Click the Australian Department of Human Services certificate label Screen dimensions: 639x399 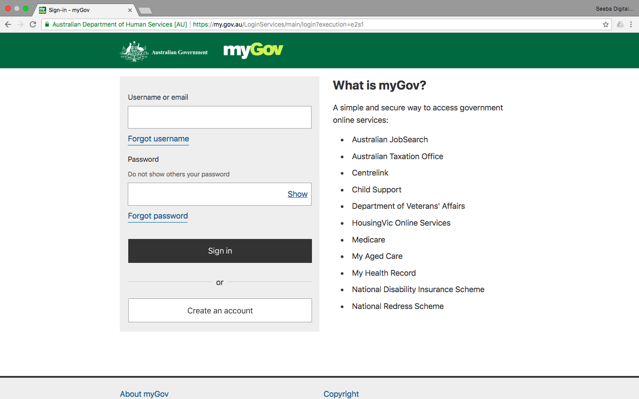(119, 24)
